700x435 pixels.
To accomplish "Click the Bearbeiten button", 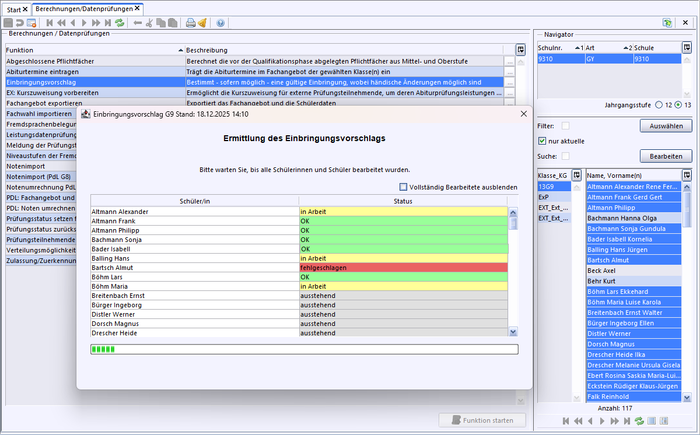I will [x=666, y=156].
